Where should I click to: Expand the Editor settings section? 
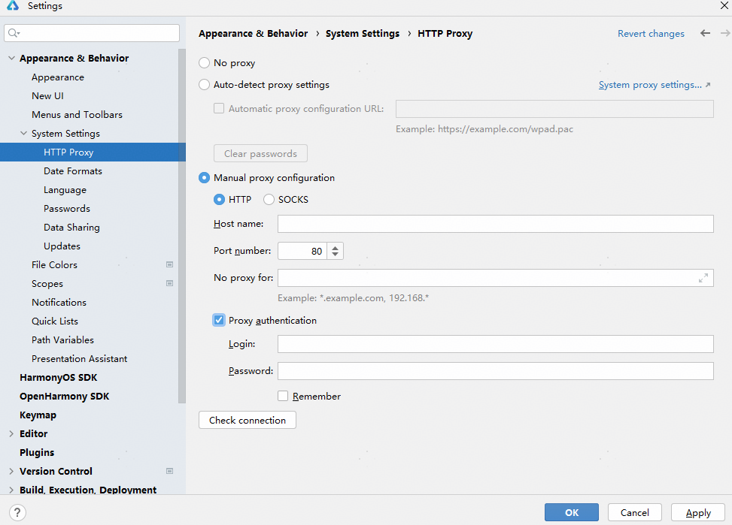(11, 433)
